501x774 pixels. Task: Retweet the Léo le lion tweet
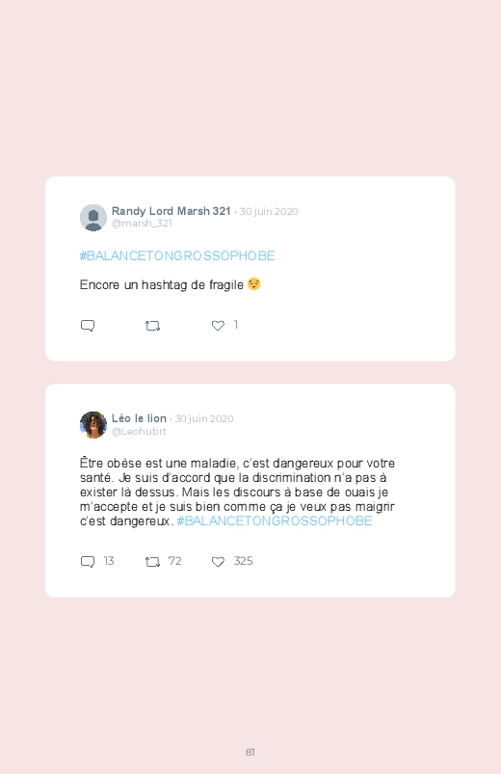[x=152, y=562]
